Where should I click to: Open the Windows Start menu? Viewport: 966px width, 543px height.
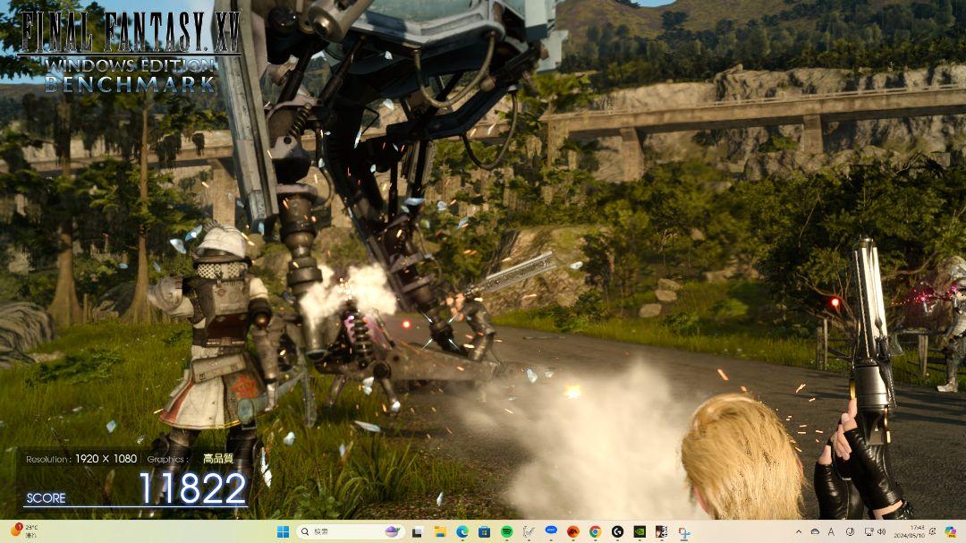coord(283,531)
